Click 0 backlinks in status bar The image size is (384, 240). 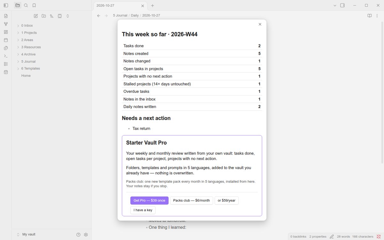point(298,236)
